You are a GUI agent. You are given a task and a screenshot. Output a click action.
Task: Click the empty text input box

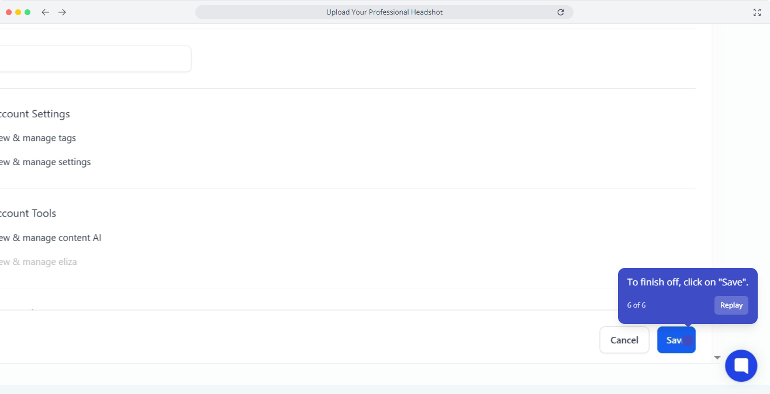(95, 59)
